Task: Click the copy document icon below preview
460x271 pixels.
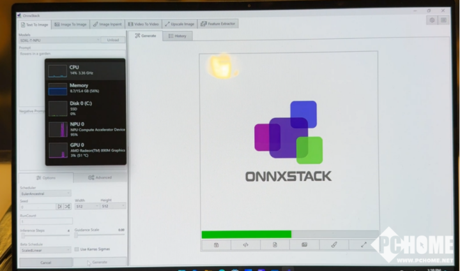Action: tap(275, 245)
